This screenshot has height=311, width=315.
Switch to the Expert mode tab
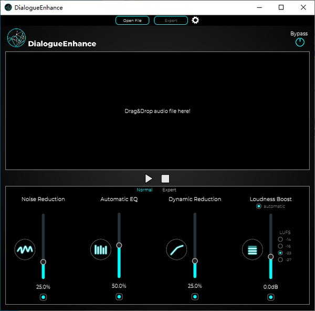[169, 190]
